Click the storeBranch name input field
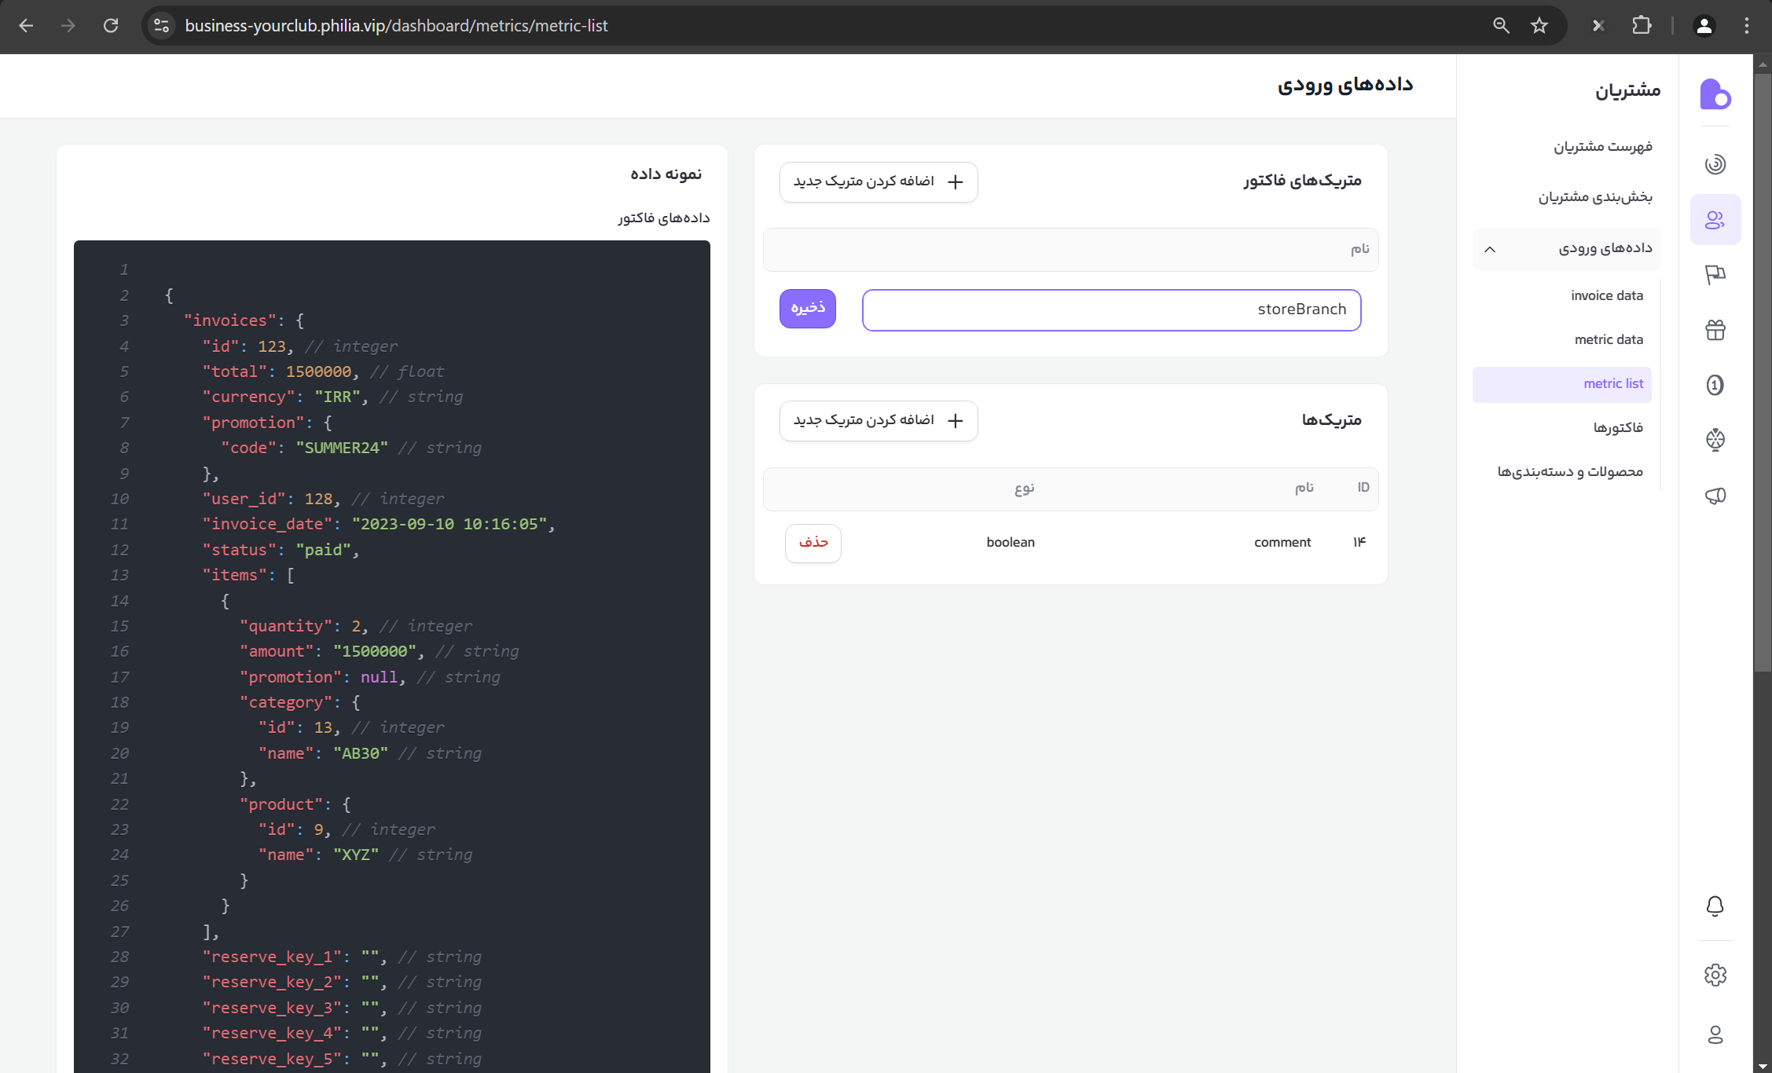The height and width of the screenshot is (1073, 1772). (x=1110, y=310)
